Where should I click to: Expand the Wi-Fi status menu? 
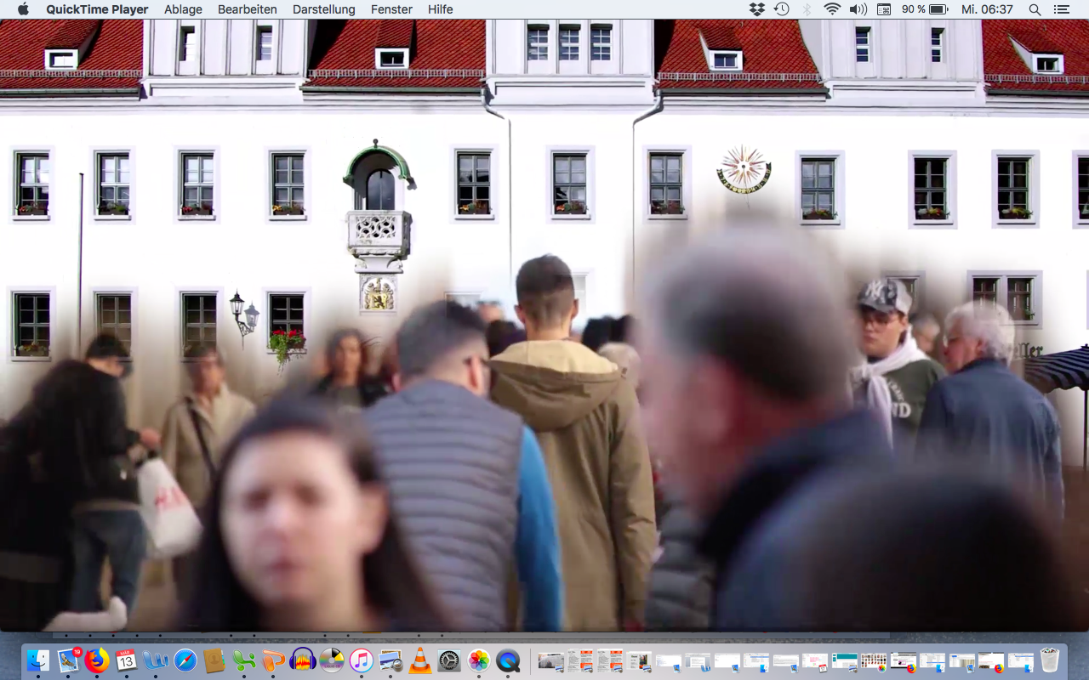point(832,9)
